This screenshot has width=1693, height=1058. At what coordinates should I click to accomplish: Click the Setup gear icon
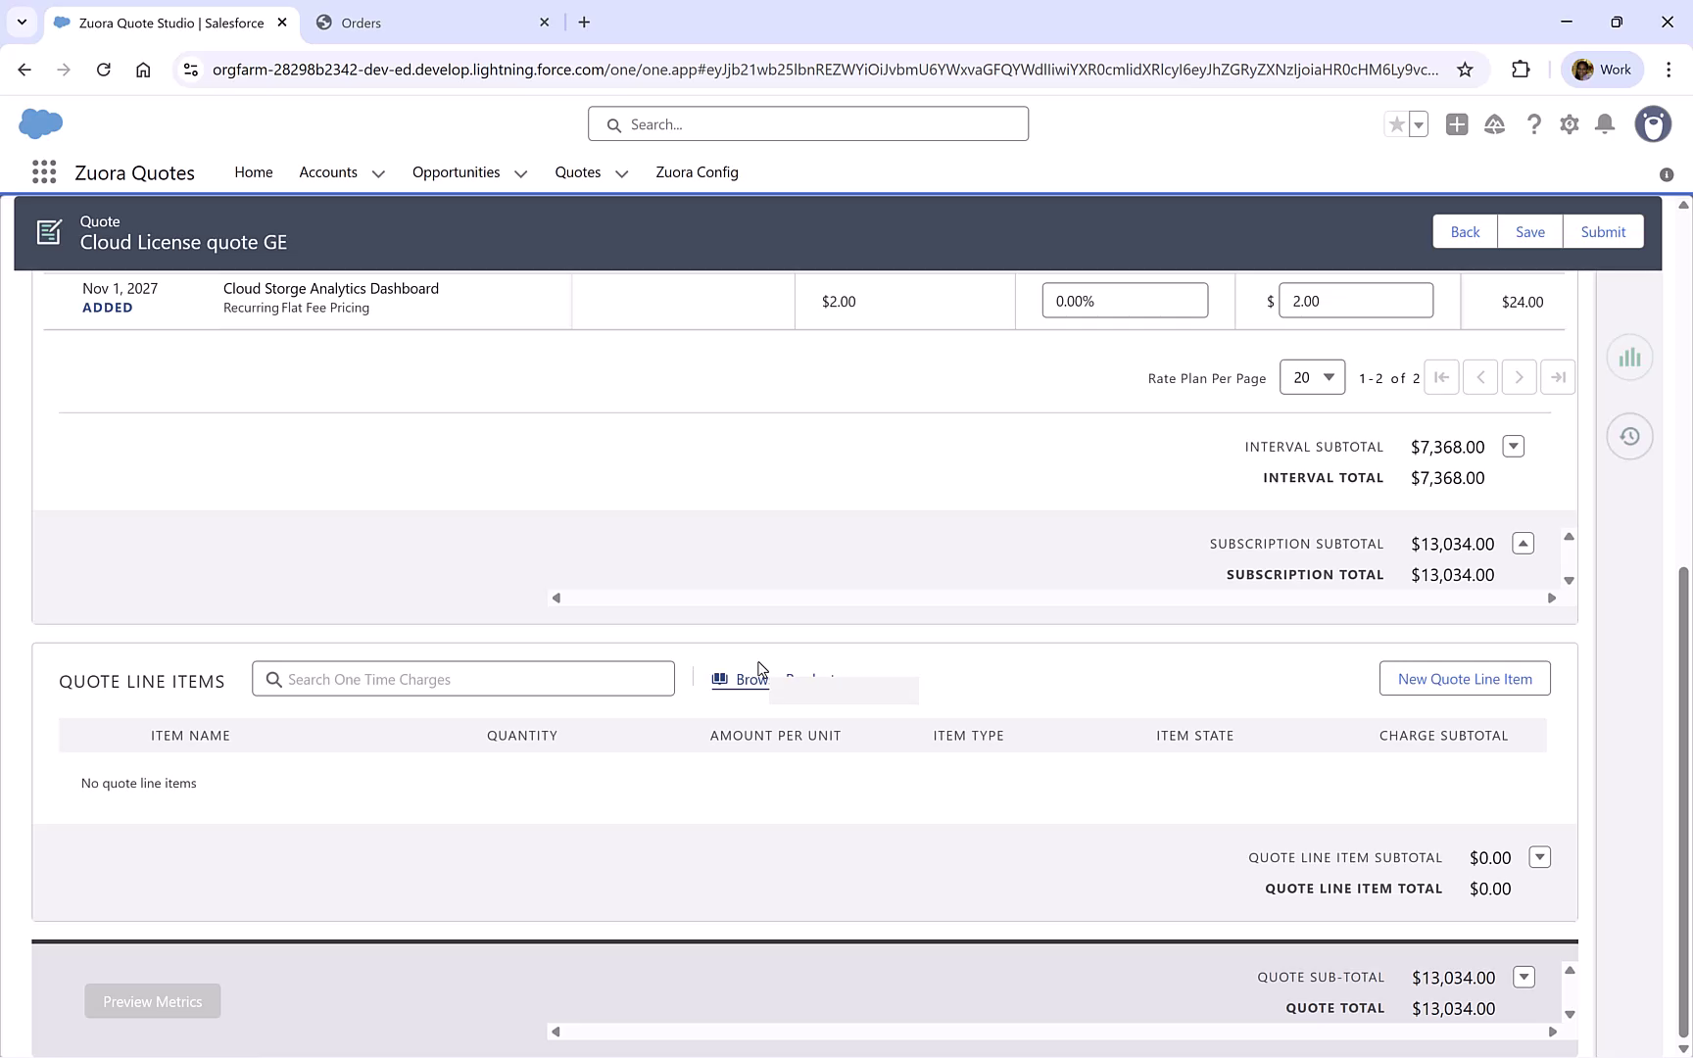click(x=1569, y=124)
